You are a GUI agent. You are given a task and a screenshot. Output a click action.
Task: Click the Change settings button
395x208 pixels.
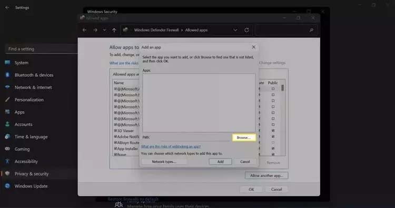pyautogui.click(x=272, y=63)
